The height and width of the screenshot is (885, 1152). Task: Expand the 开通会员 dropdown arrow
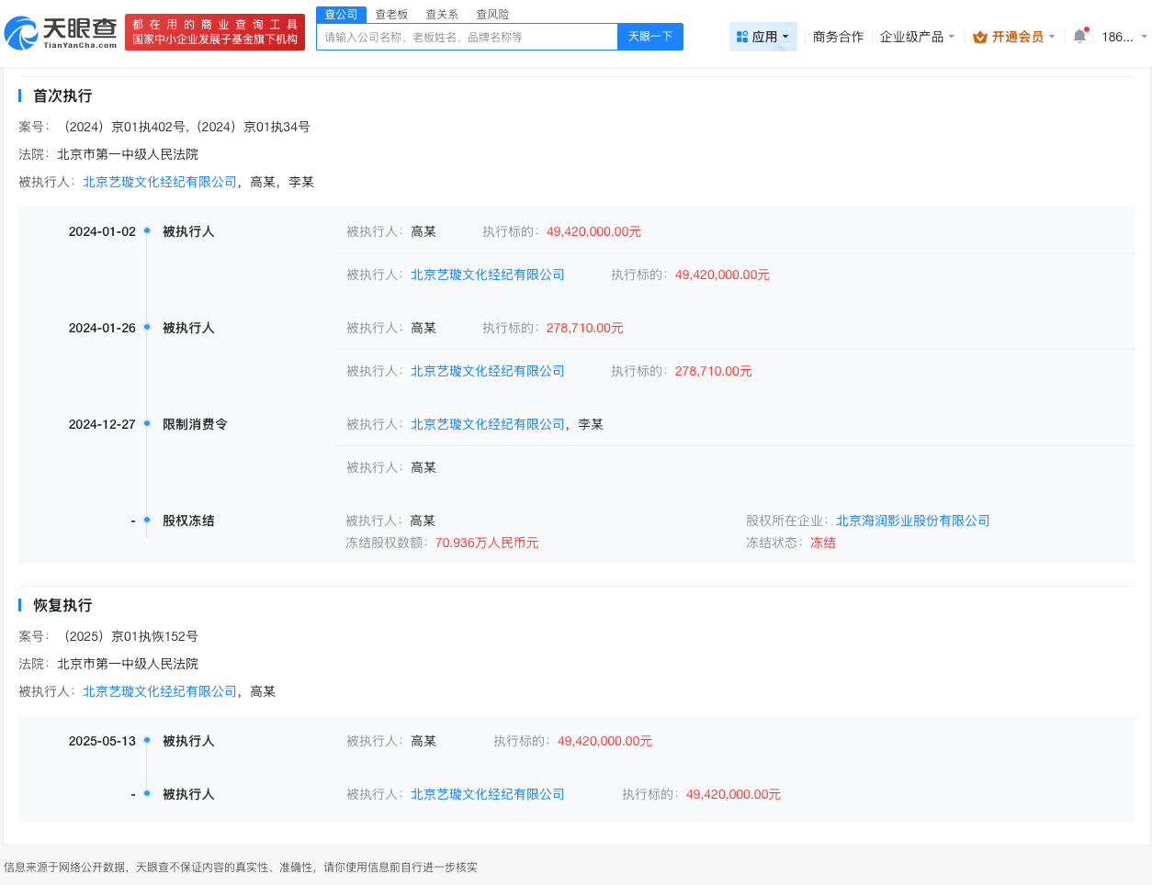pos(1053,37)
